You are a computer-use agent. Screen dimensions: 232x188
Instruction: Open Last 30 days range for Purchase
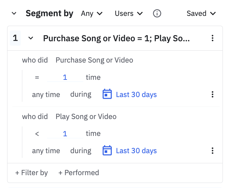136,94
